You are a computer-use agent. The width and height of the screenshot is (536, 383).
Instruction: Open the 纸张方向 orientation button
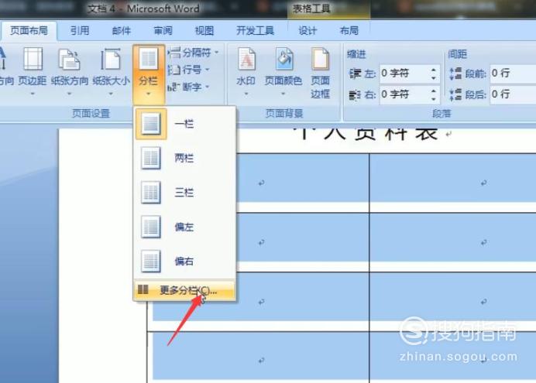click(70, 71)
